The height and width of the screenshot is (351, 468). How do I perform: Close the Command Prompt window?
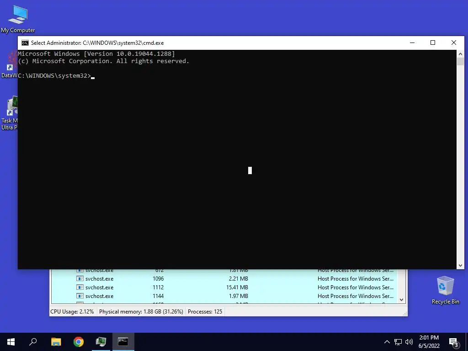pyautogui.click(x=454, y=43)
